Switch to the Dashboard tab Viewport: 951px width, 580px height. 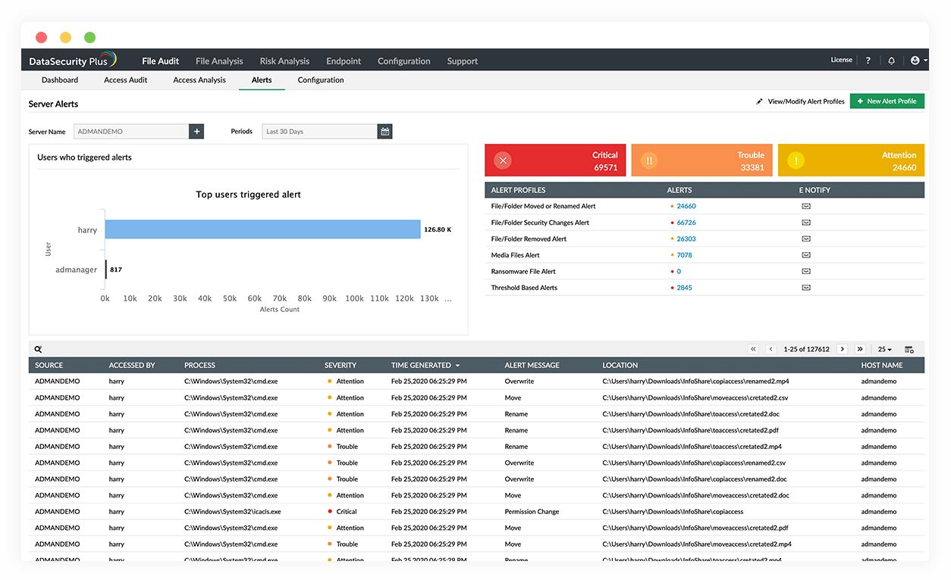coord(60,80)
